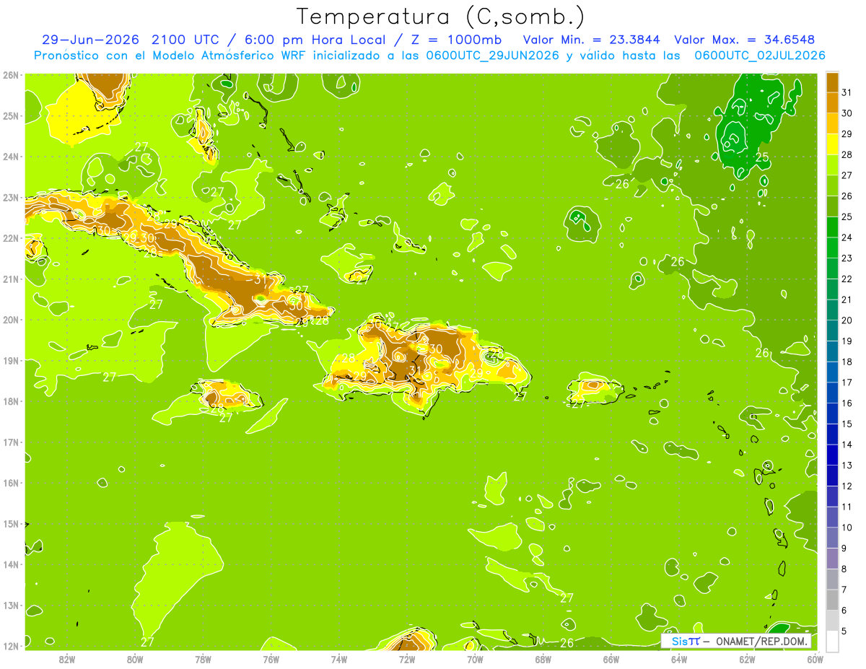
Task: Click the '0600UTC_02JUL2026' valid-until text
Action: point(760,55)
